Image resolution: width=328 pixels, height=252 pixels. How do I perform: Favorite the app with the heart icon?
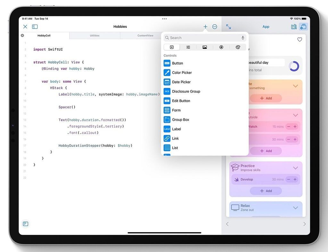point(300,39)
